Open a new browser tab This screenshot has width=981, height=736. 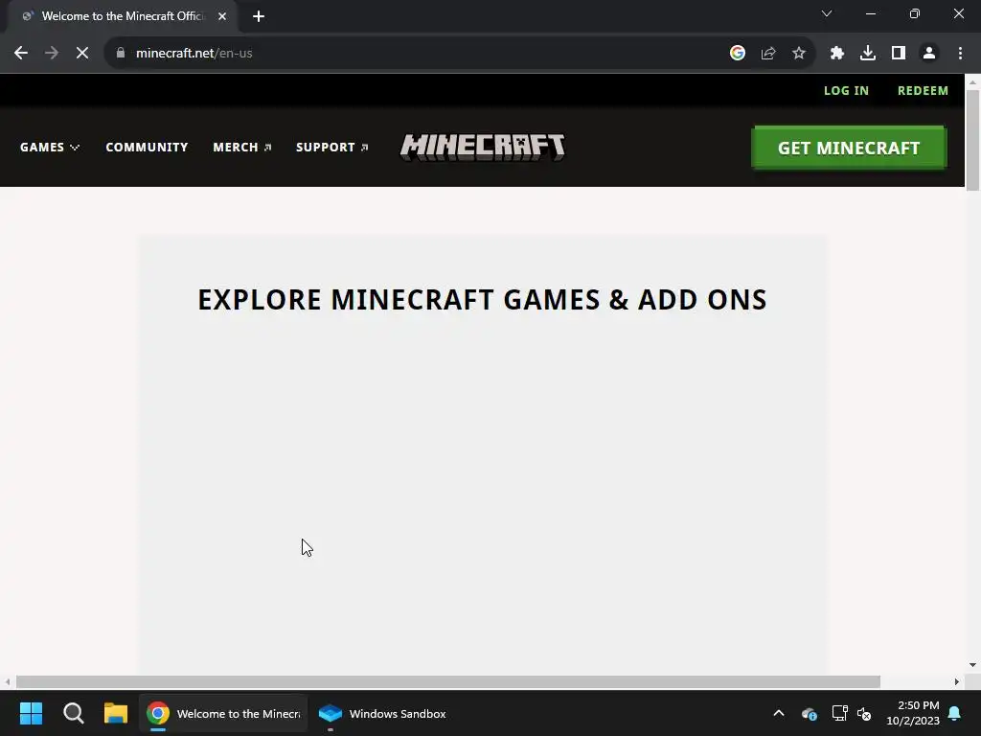click(x=259, y=16)
